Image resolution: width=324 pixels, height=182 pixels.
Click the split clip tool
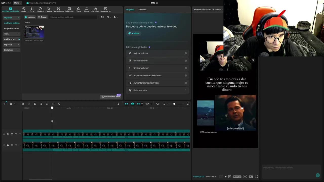35,104
